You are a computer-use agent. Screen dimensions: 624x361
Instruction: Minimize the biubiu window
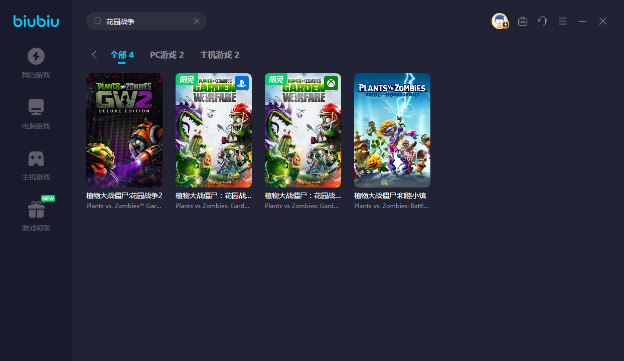(583, 21)
